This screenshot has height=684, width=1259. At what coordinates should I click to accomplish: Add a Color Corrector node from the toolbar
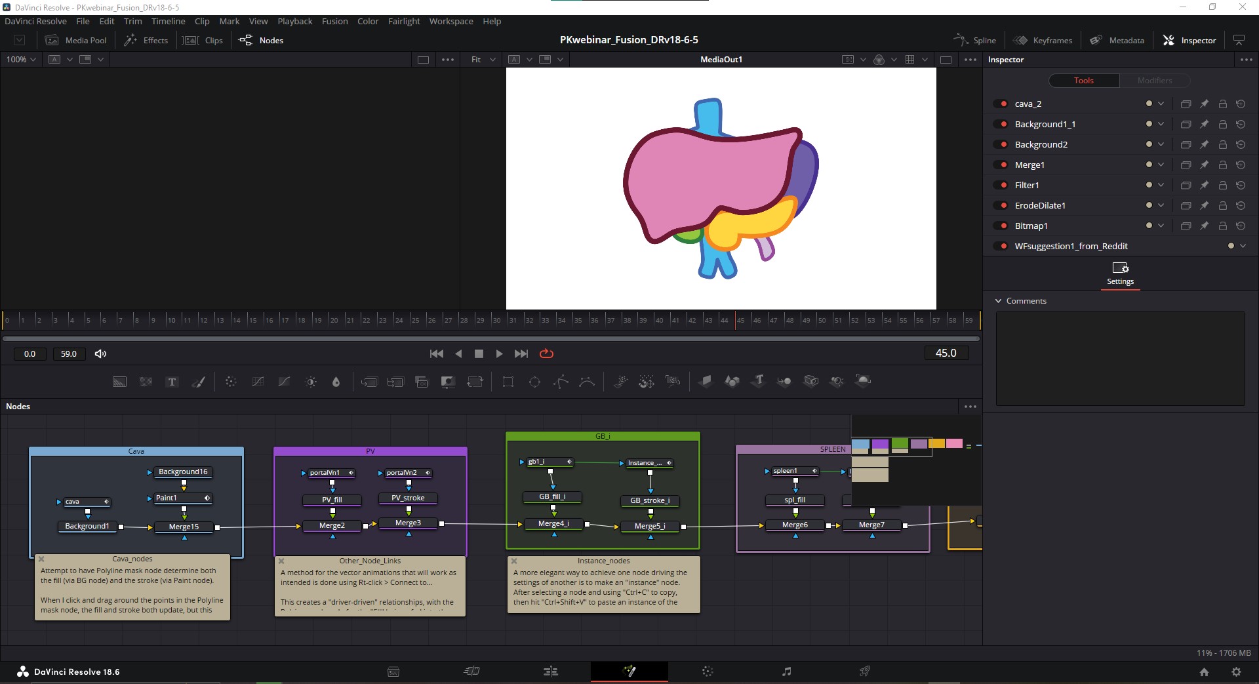pos(231,382)
